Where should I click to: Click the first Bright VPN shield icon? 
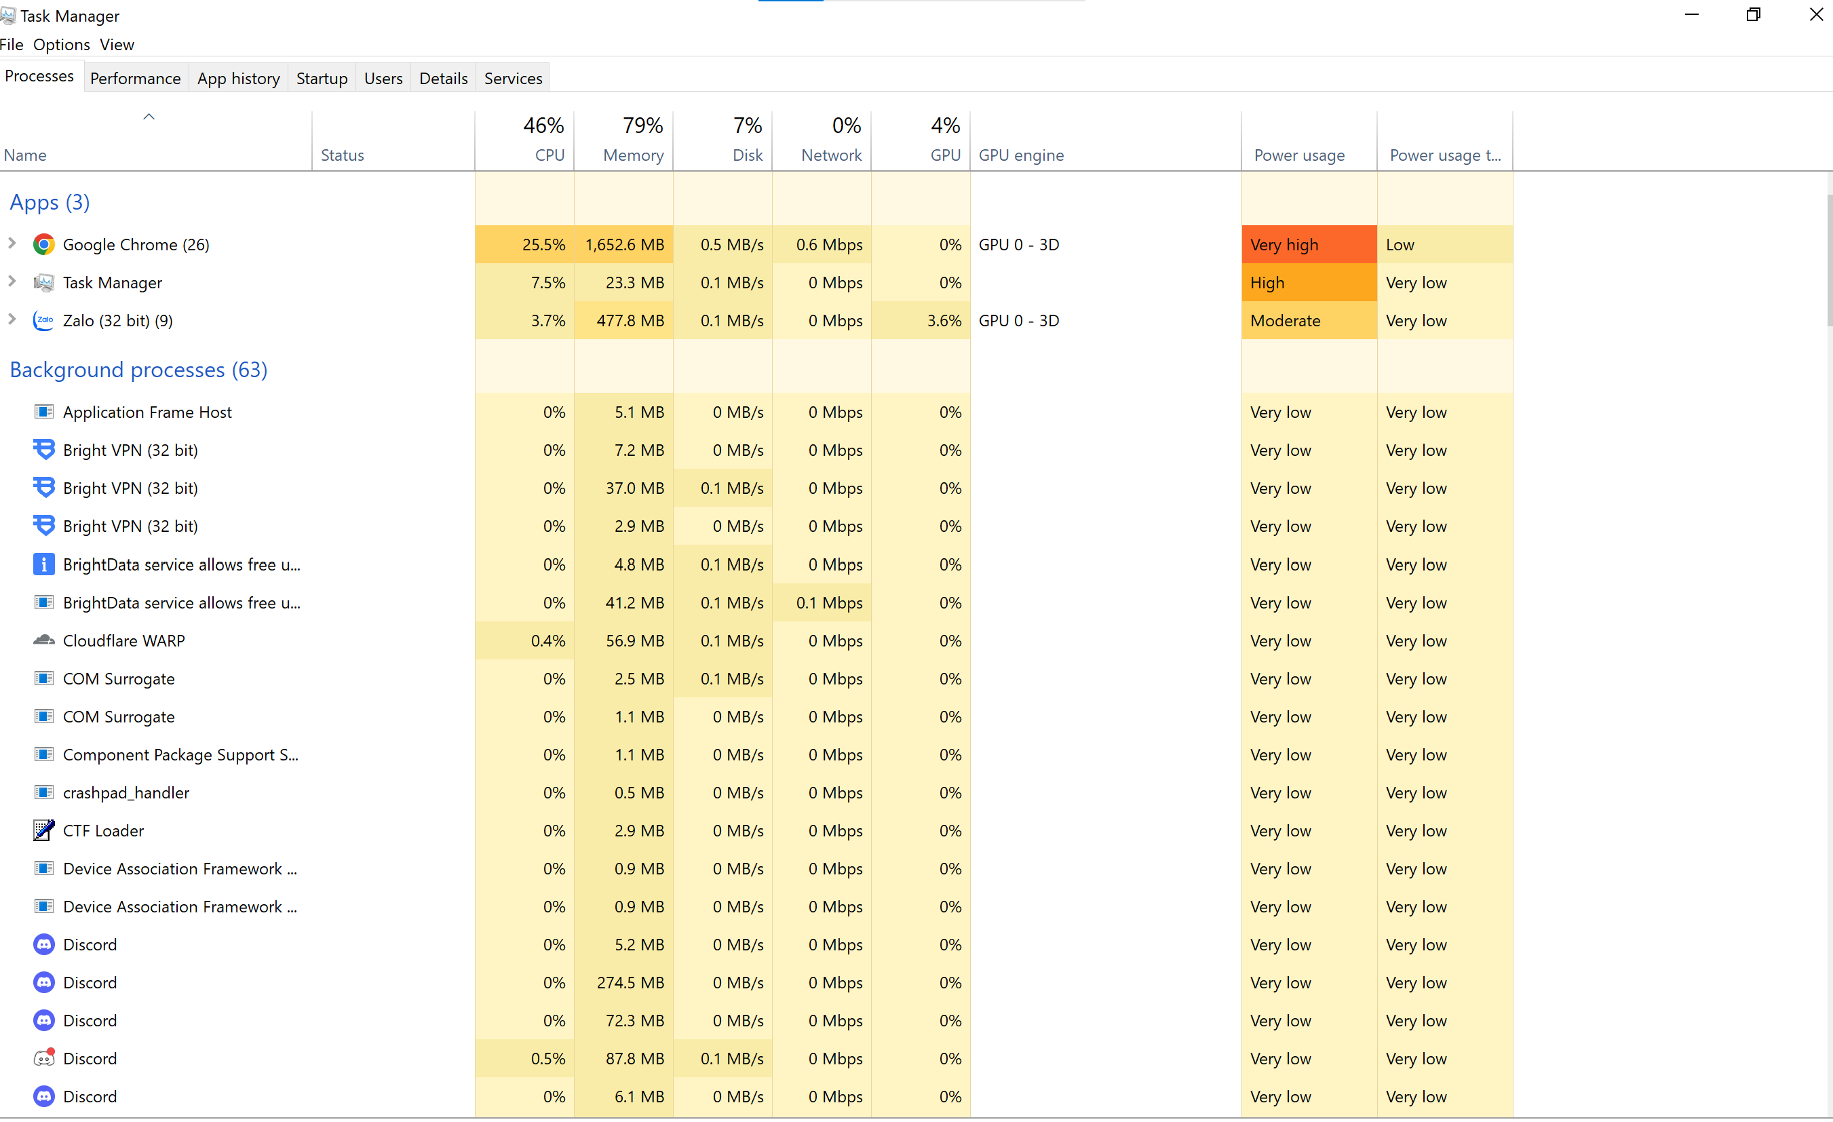(44, 450)
